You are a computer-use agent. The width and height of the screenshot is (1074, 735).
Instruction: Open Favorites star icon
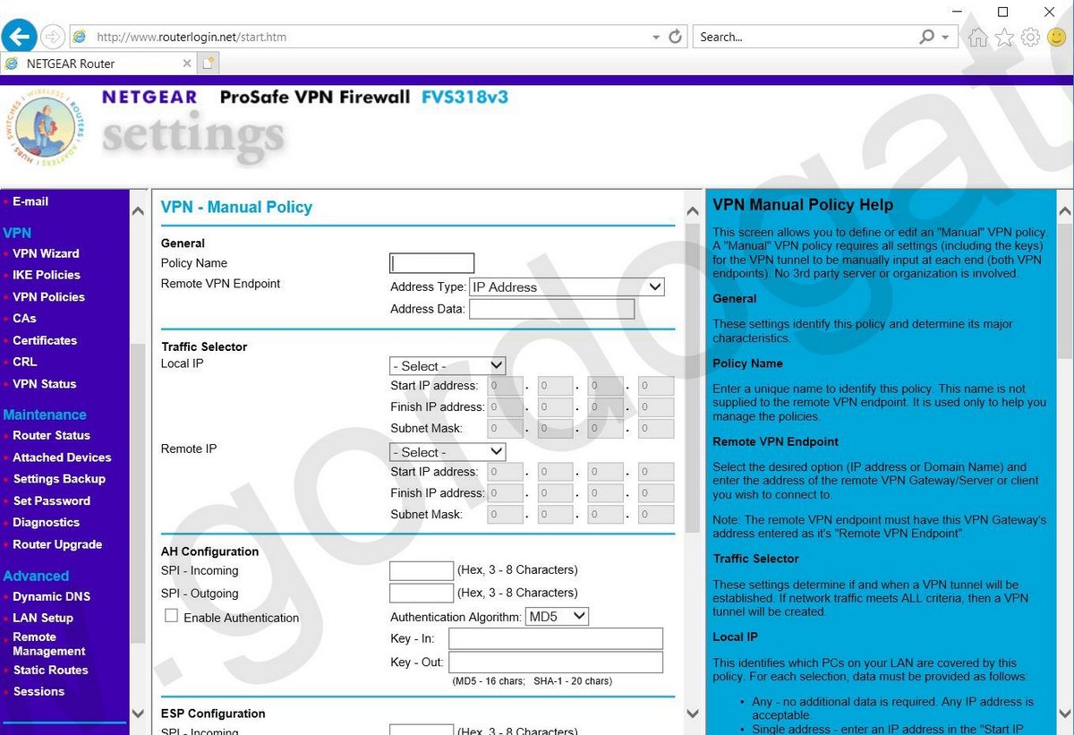click(1004, 37)
